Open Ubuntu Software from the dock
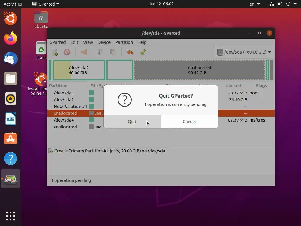Viewport: 301px width, 226px height. click(x=11, y=138)
